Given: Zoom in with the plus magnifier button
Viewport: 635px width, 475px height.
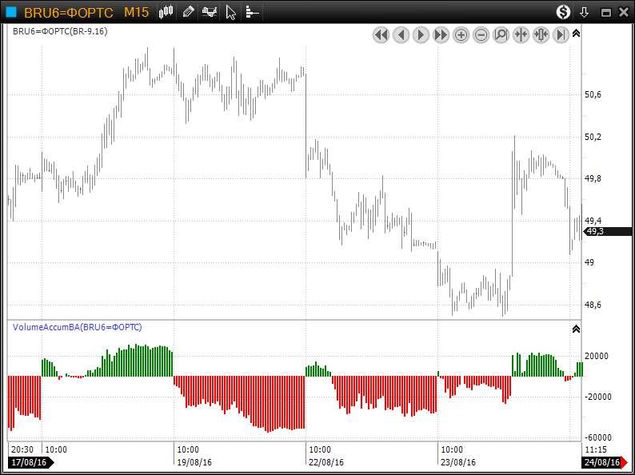Looking at the screenshot, I should coord(461,34).
